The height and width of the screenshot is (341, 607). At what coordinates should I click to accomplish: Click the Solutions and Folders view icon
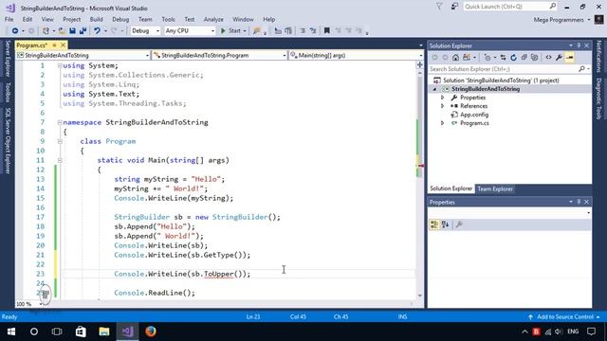point(467,58)
